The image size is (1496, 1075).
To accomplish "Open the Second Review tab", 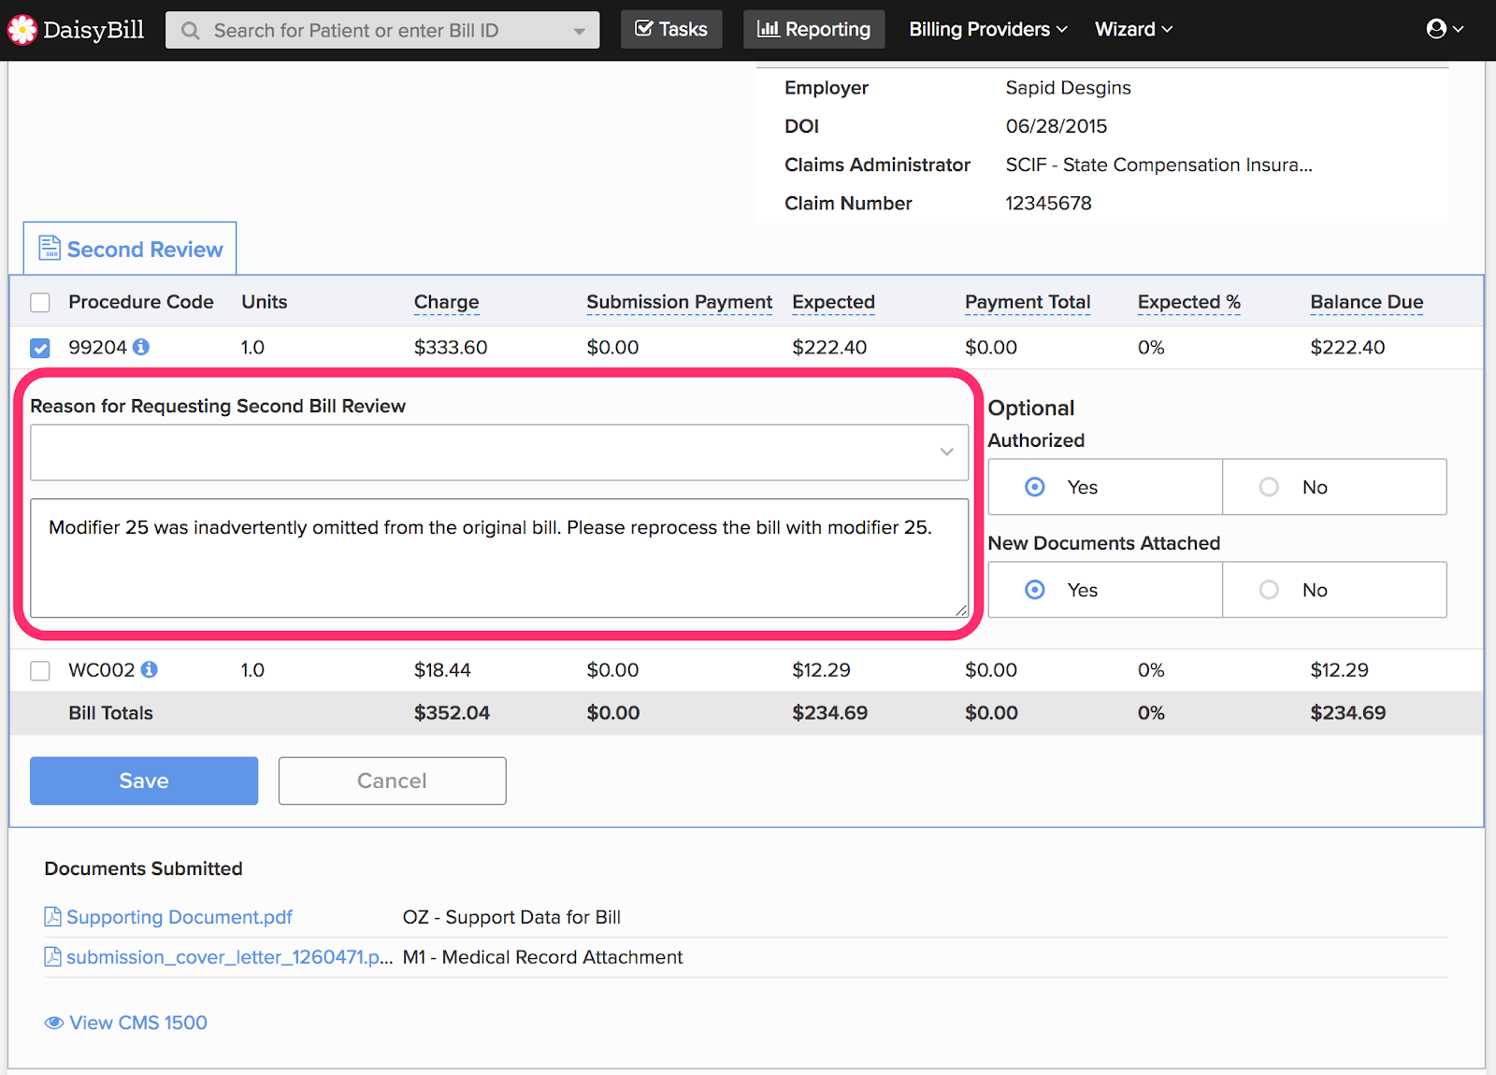I will 131,250.
